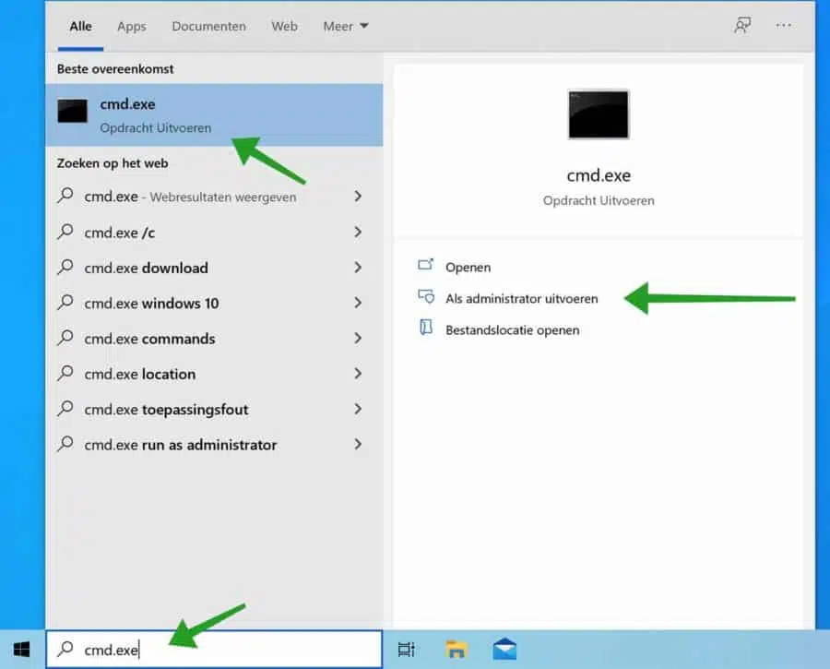830x669 pixels.
Task: Open the Windows Start menu
Action: [x=22, y=650]
